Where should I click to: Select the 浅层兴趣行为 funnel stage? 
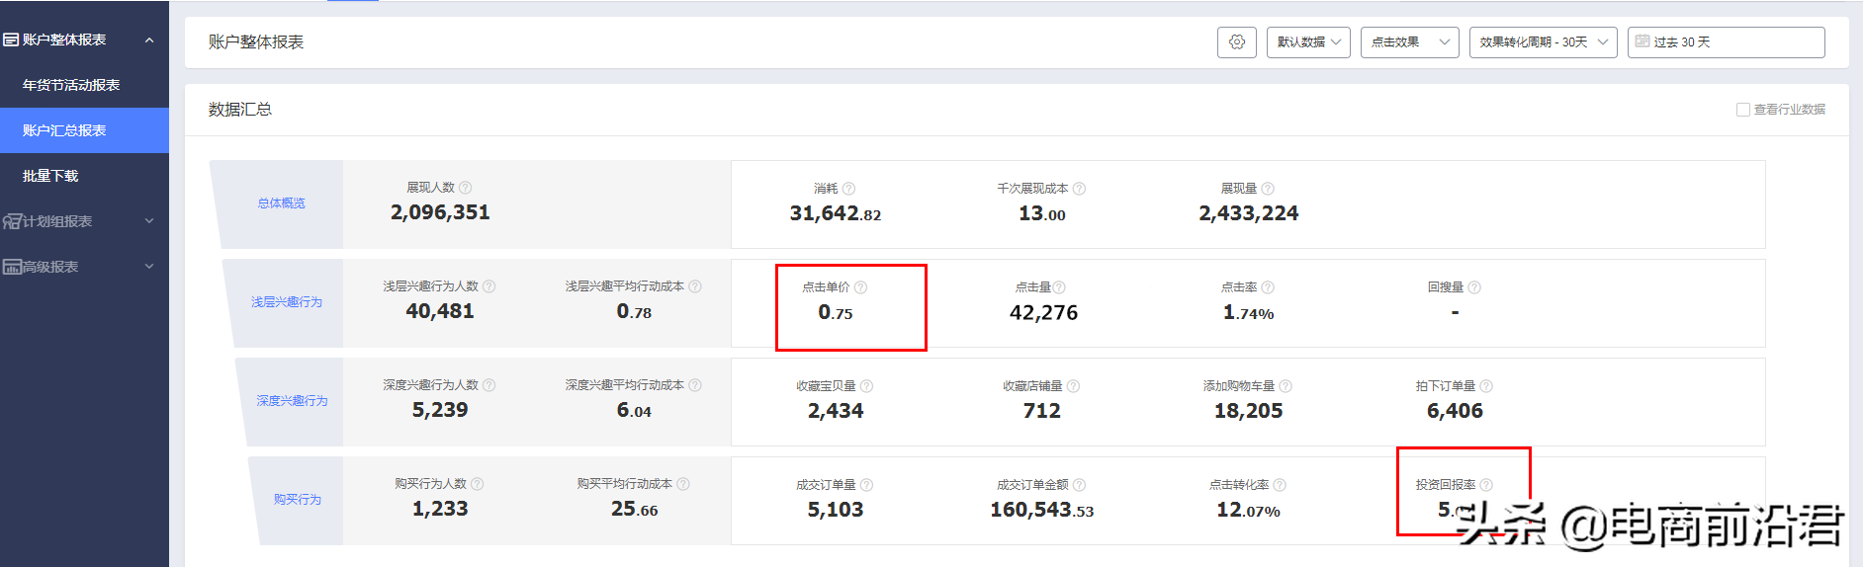point(287,302)
